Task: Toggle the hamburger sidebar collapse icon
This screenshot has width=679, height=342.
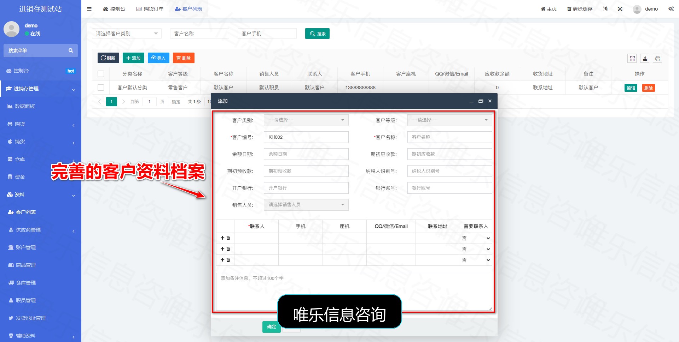Action: tap(89, 9)
